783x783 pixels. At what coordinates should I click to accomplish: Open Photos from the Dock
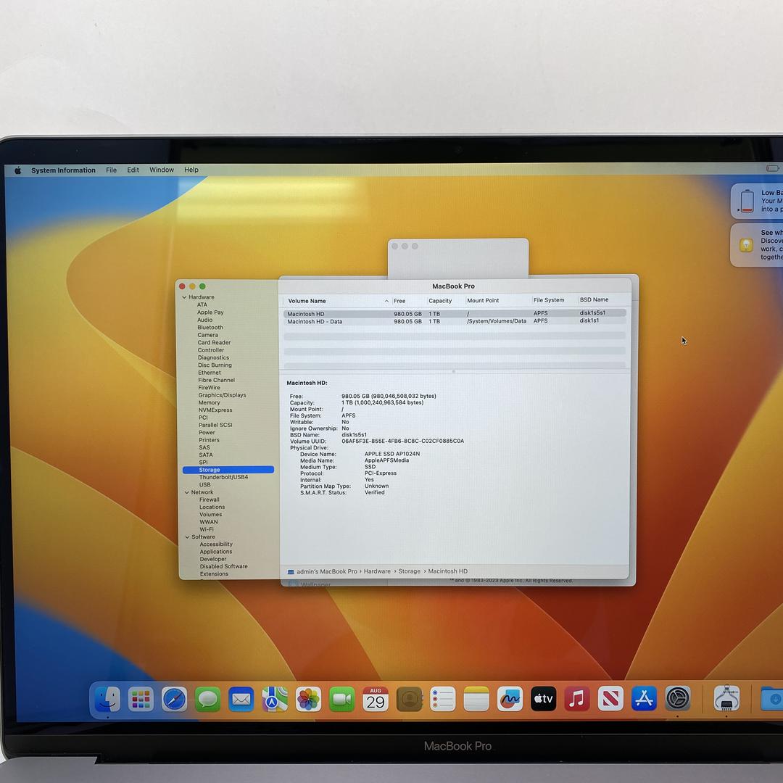coord(308,699)
